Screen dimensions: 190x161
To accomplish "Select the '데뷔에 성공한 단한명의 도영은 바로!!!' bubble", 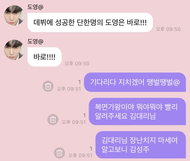I will point(90,23).
